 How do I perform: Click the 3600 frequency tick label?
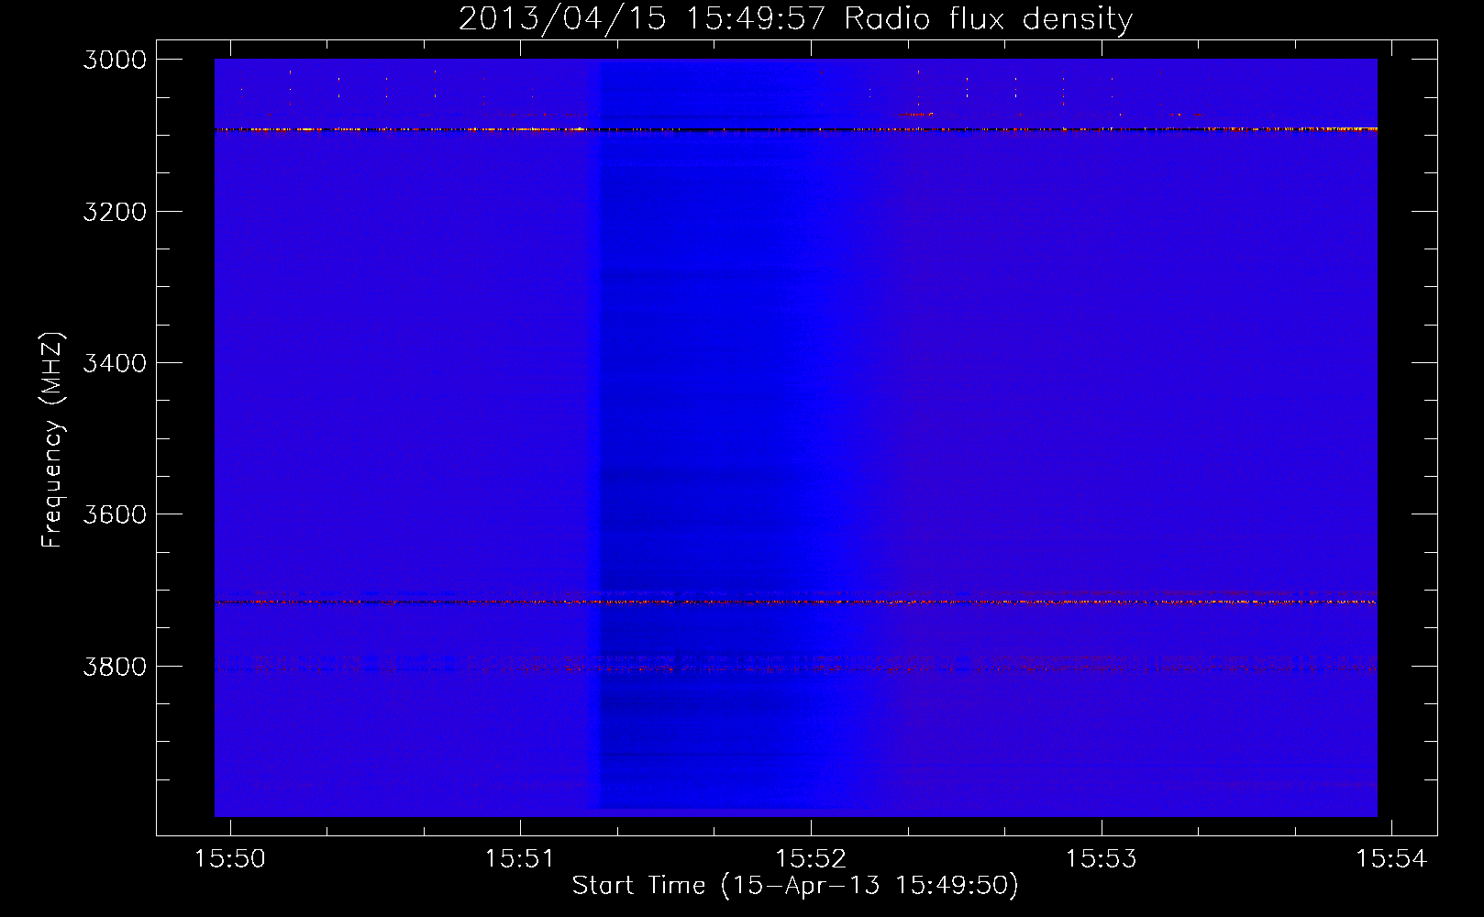coord(115,514)
